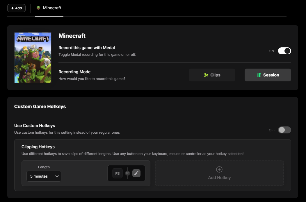Open the Length dropdown showing 5 minutes
306x202 pixels.
tap(44, 176)
